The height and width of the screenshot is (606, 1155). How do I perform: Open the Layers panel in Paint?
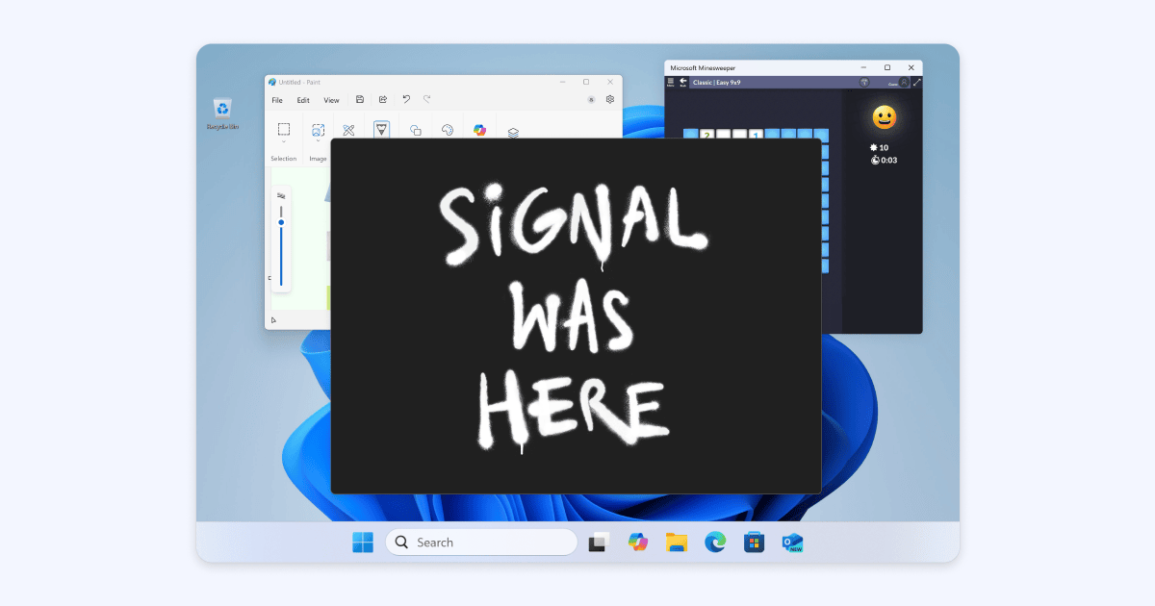(513, 133)
